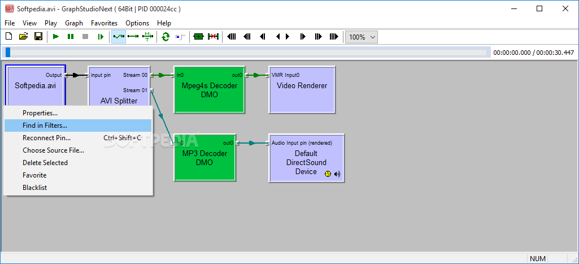The image size is (579, 264).
Task: Click the Stream 00 pin on AVI Splitter
Action: click(135, 75)
